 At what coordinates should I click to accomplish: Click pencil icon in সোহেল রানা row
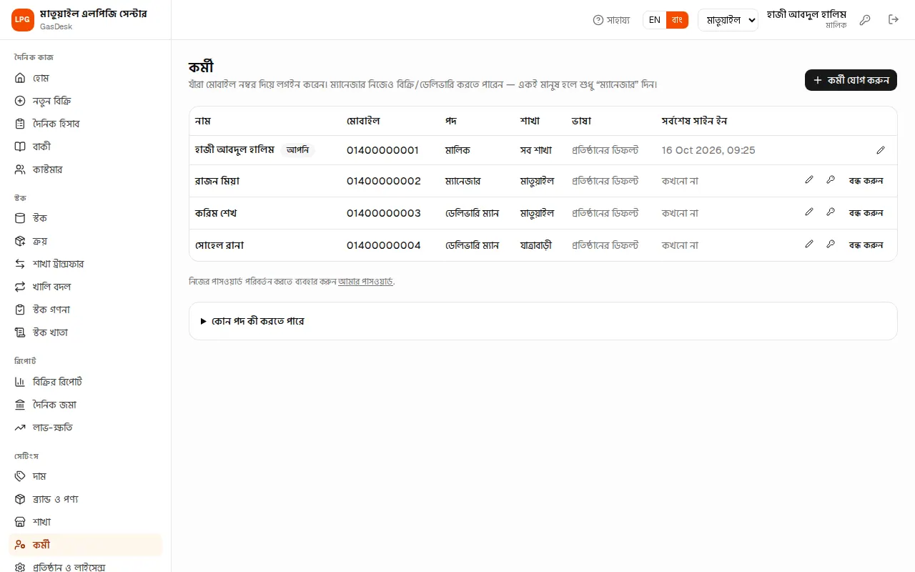809,245
